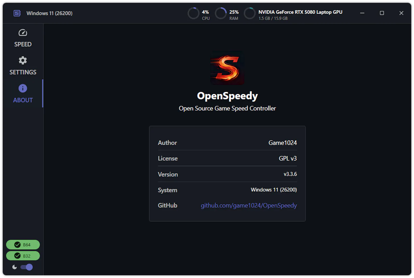This screenshot has height=278, width=414.
Task: Maximize the OpenSpeedy window
Action: pyautogui.click(x=382, y=13)
